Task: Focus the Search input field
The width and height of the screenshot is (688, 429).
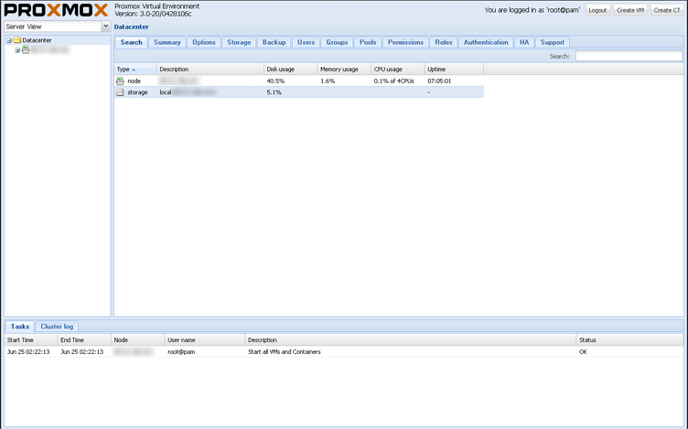Action: (x=629, y=56)
